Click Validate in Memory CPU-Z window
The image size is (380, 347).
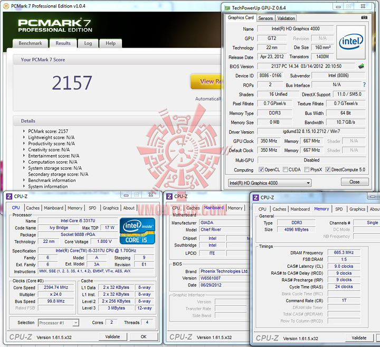(x=359, y=338)
